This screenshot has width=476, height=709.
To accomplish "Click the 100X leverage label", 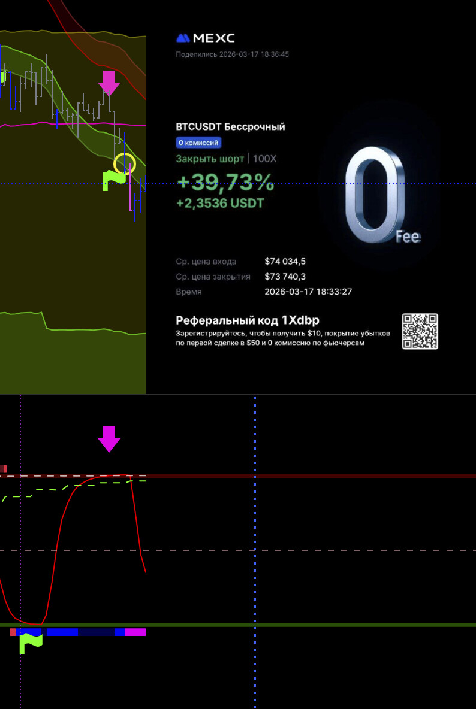I will pyautogui.click(x=264, y=159).
